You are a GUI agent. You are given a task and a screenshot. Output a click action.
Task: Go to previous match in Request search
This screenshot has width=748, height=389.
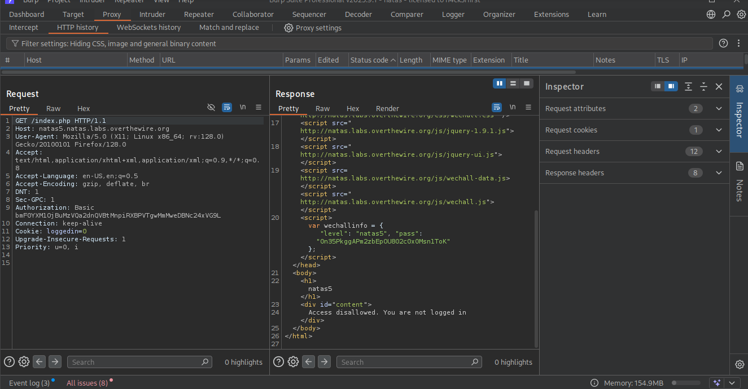39,362
